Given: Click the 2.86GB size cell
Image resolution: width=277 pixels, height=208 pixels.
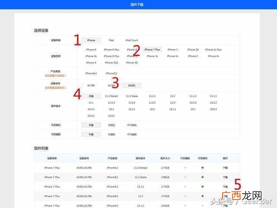Looking at the screenshot, I should point(165,177).
